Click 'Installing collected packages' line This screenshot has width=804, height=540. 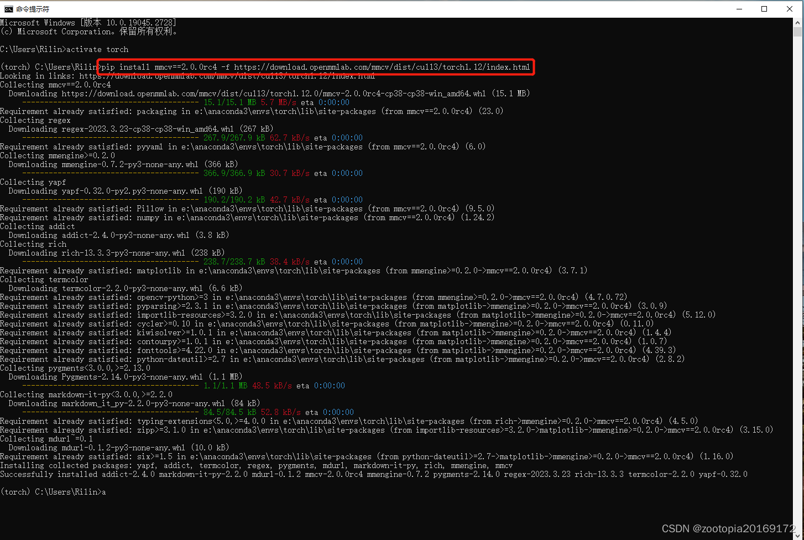click(x=257, y=465)
